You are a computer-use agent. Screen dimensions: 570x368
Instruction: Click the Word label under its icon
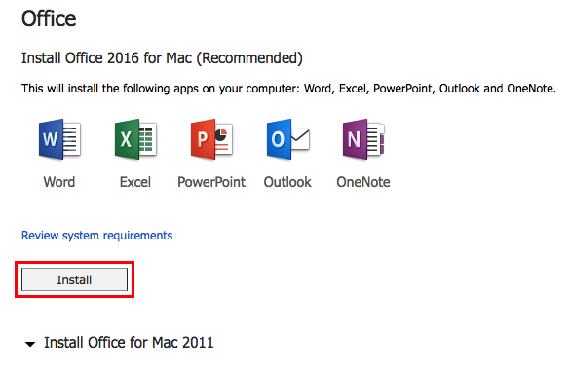[59, 182]
